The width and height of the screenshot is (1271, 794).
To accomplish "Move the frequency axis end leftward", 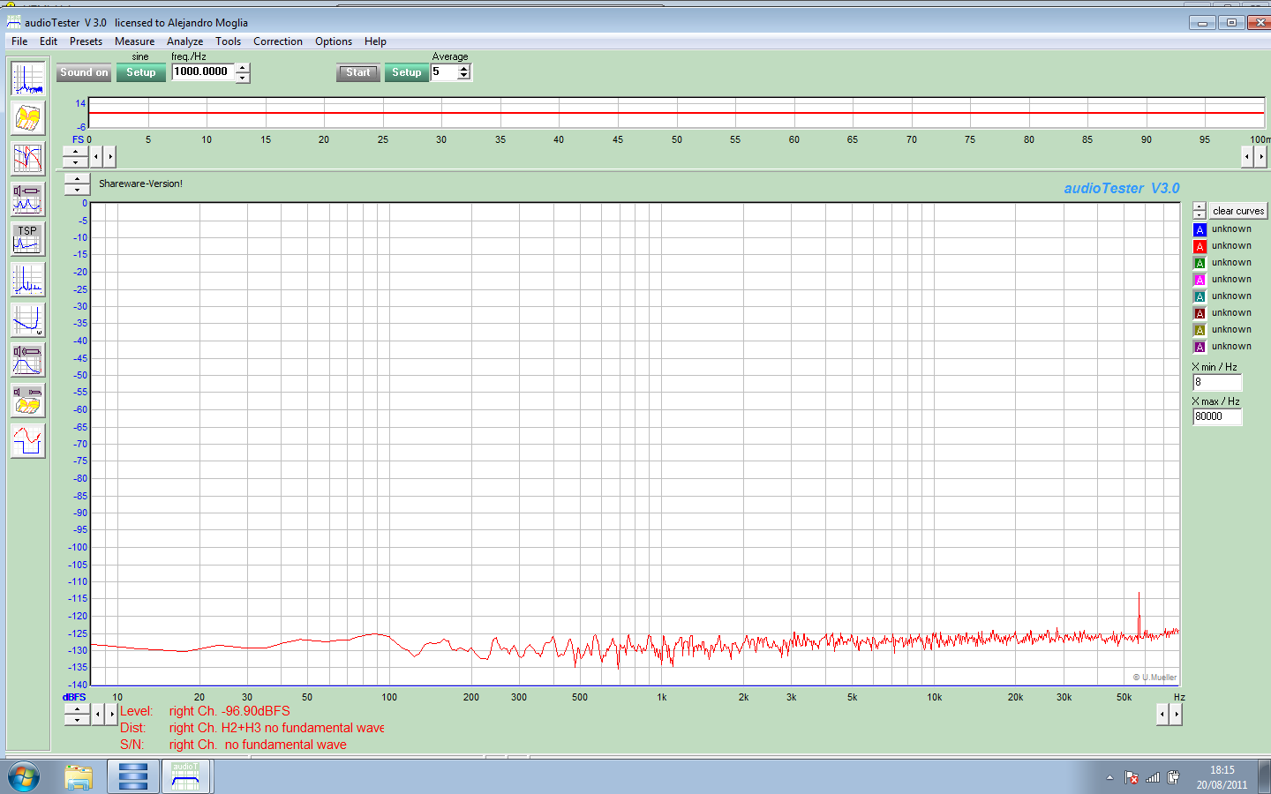I will [1162, 714].
